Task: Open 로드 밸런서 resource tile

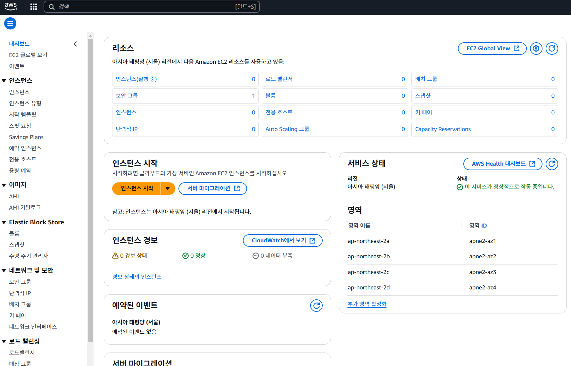Action: (x=335, y=79)
